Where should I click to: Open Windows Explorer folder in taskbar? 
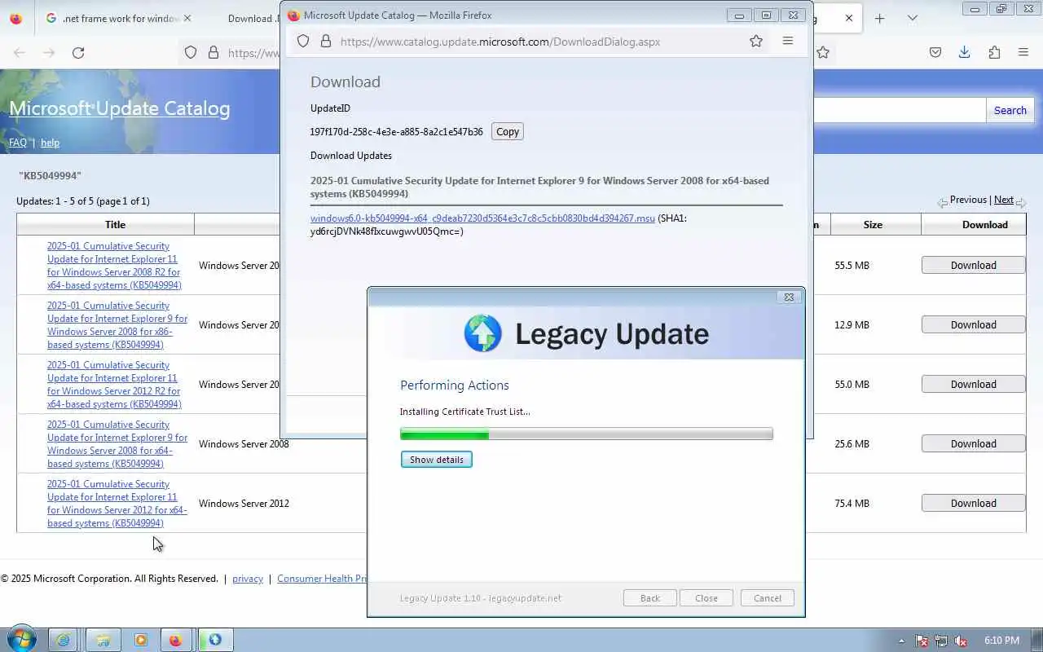tap(103, 640)
